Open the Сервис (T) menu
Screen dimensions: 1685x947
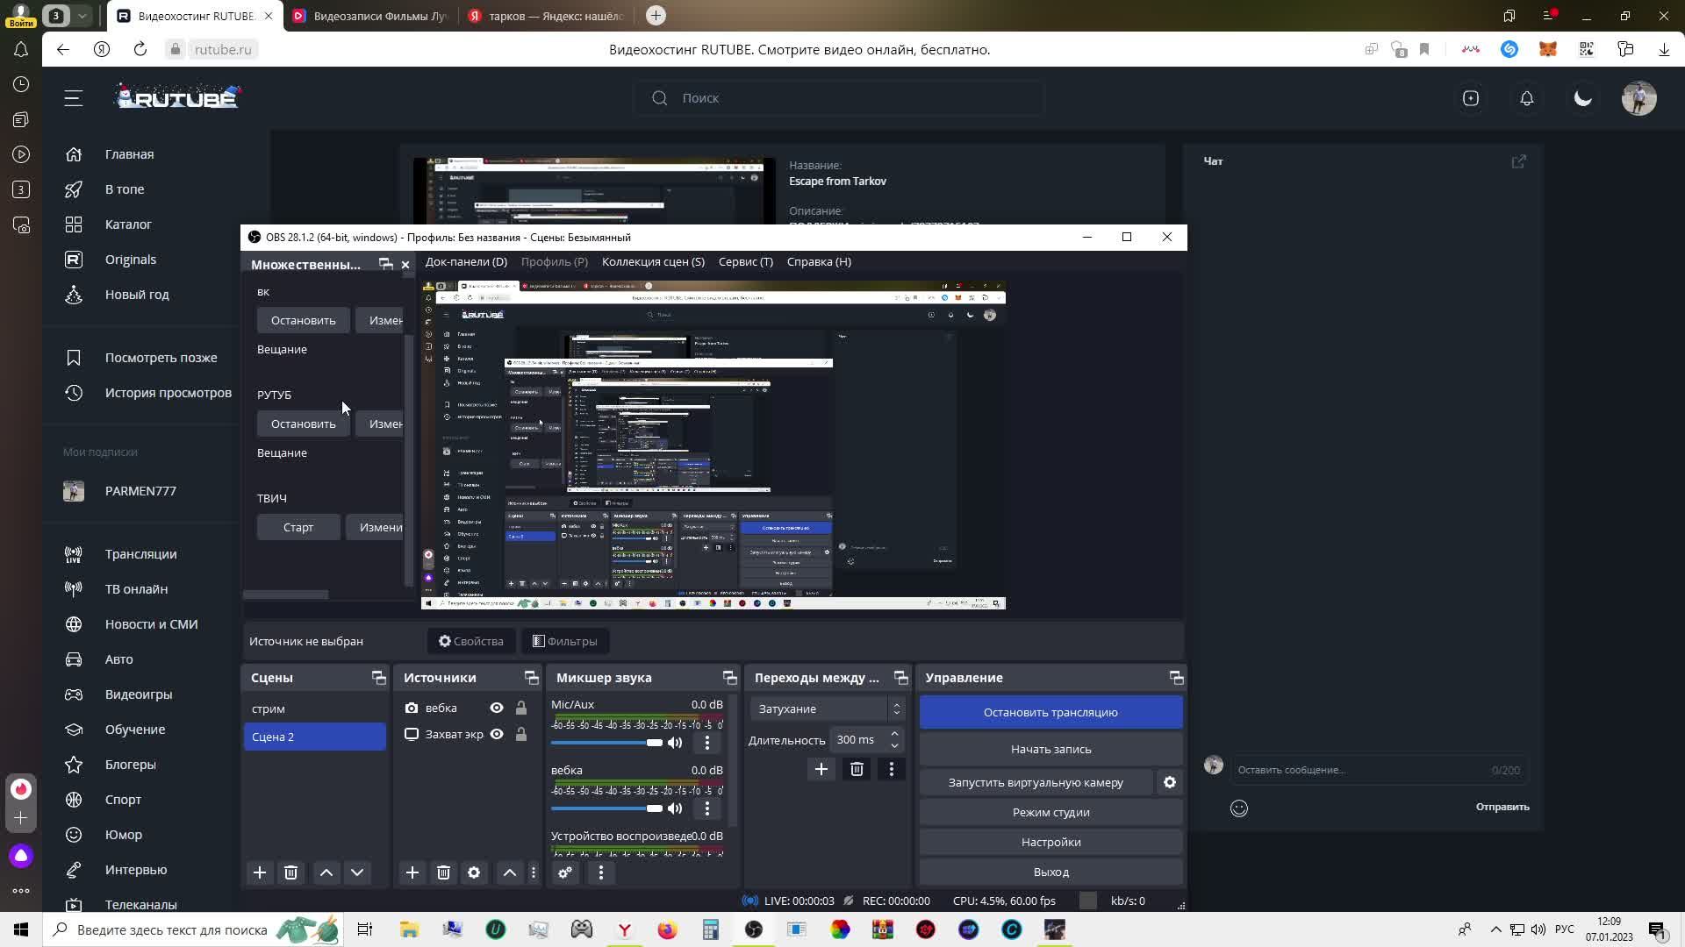[745, 261]
